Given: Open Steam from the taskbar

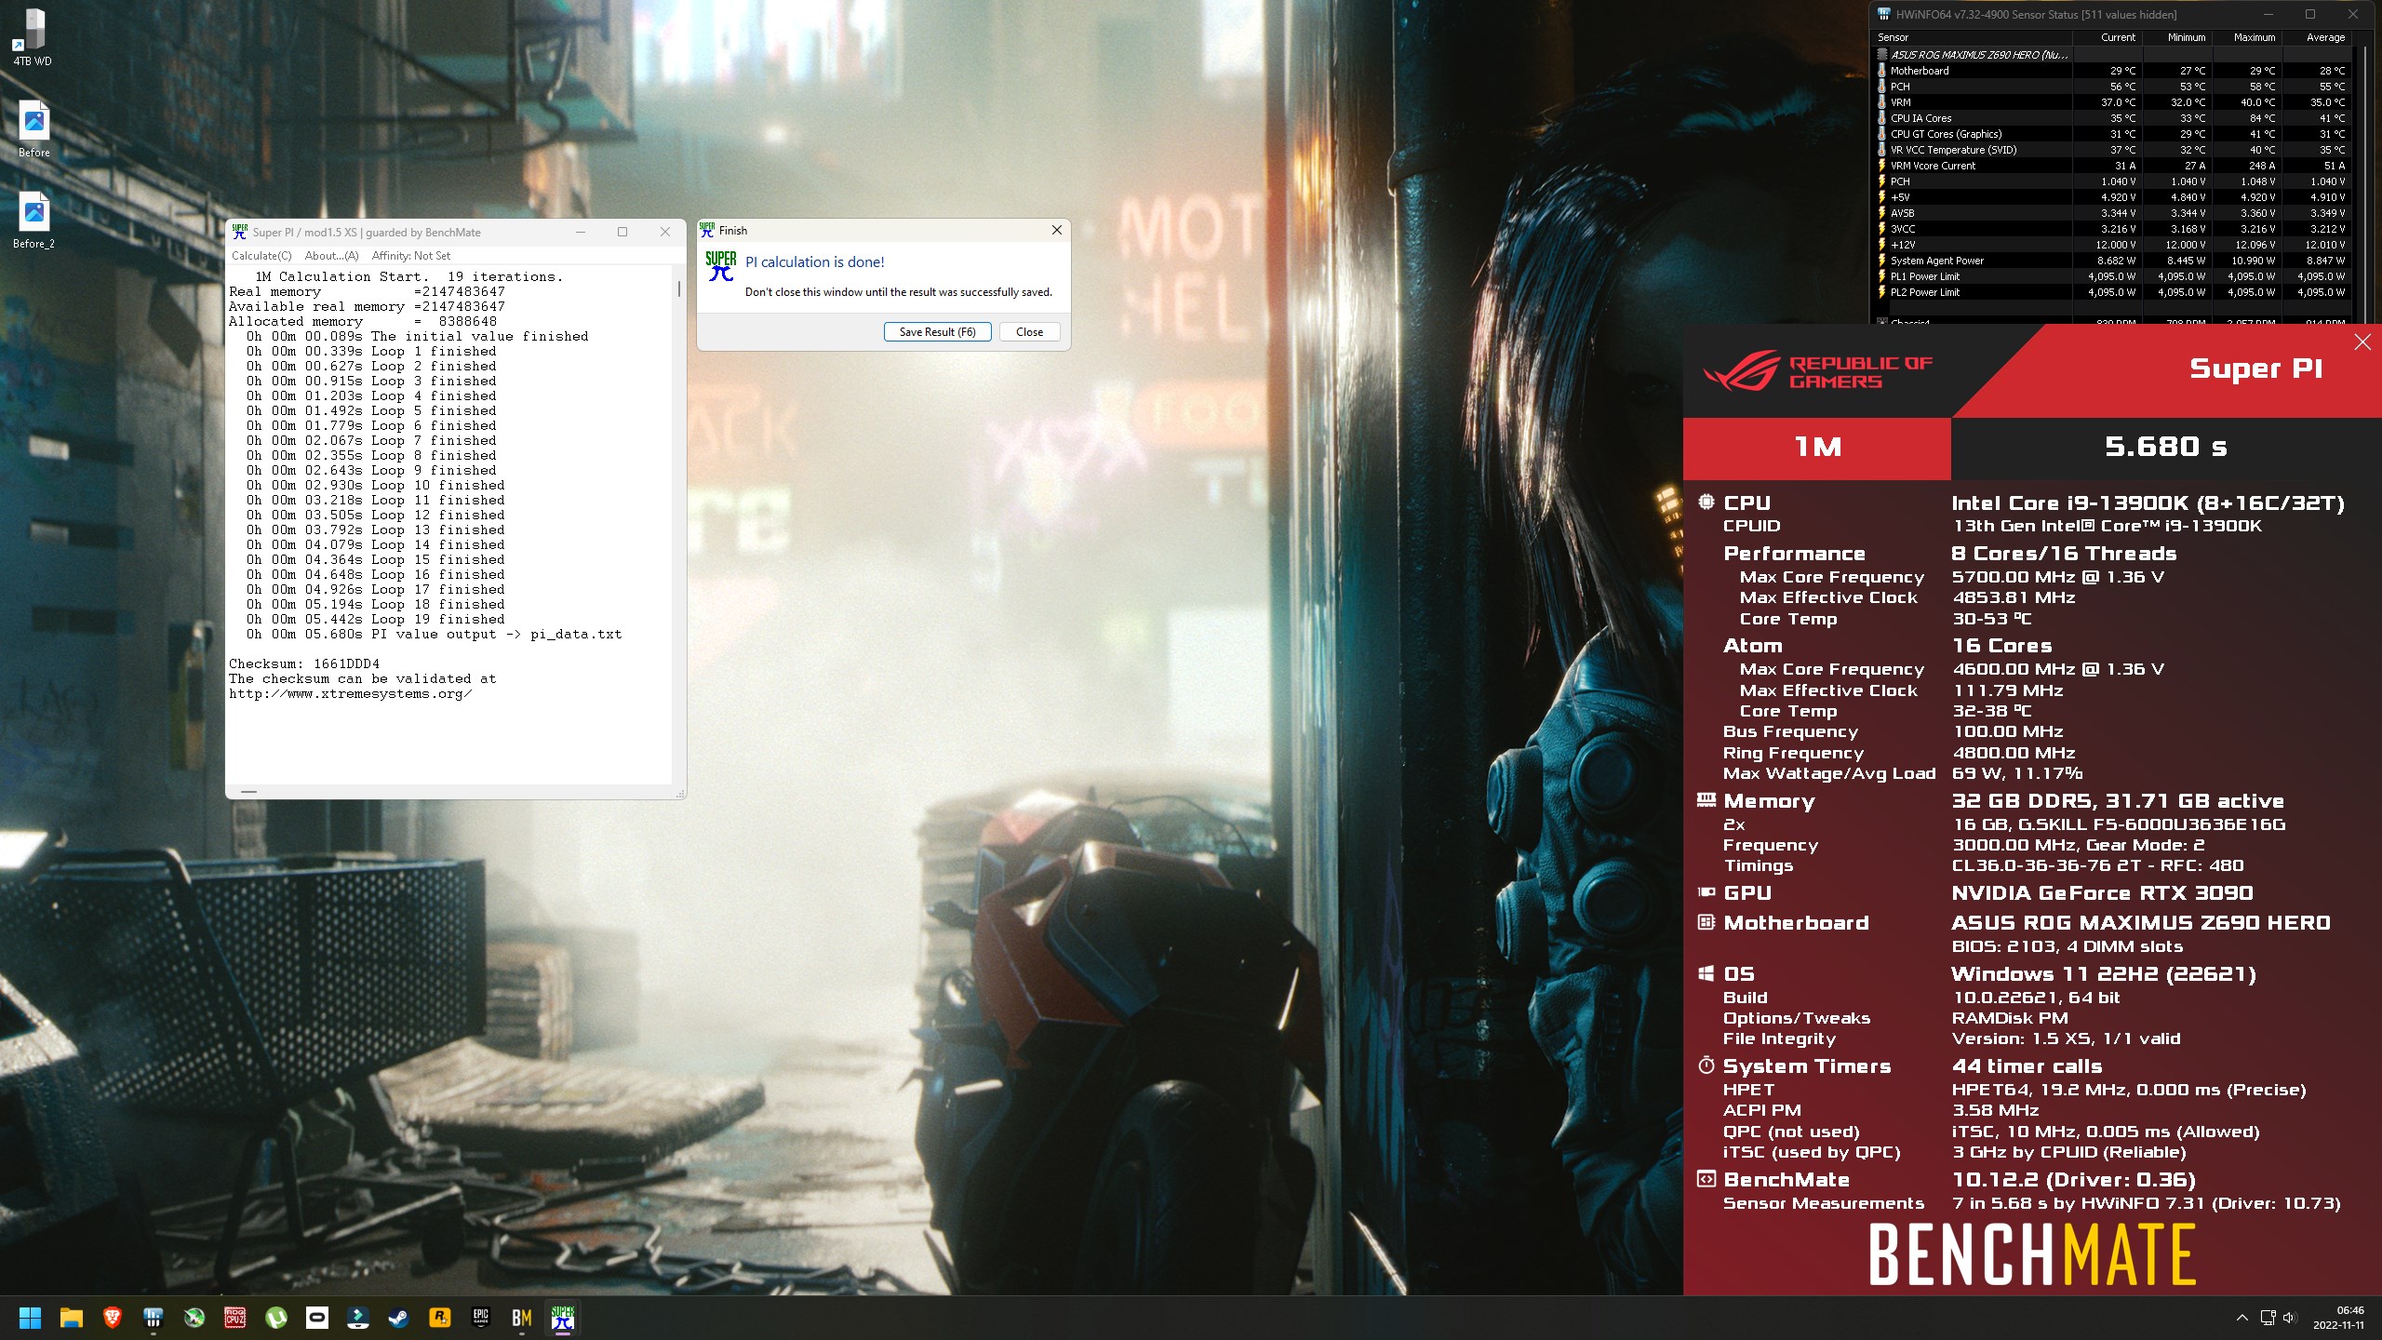Looking at the screenshot, I should pos(399,1318).
